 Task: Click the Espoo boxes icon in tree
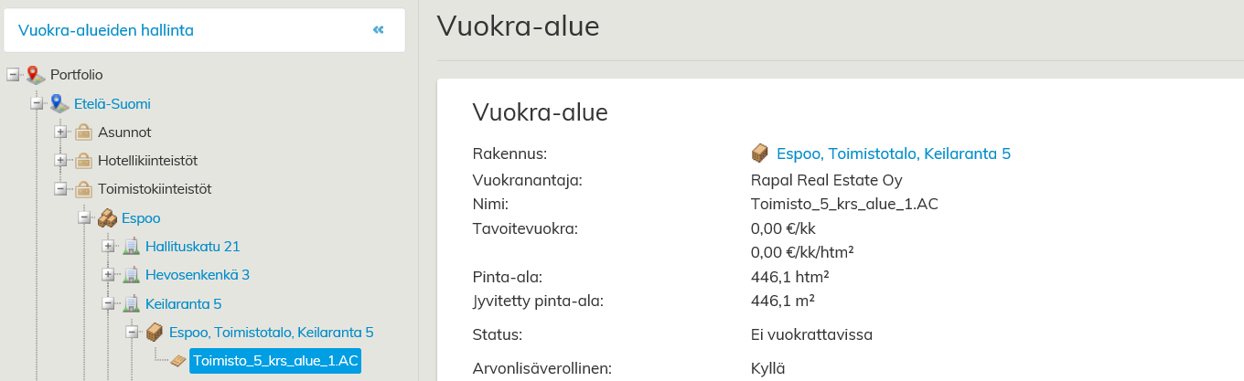pos(107,218)
